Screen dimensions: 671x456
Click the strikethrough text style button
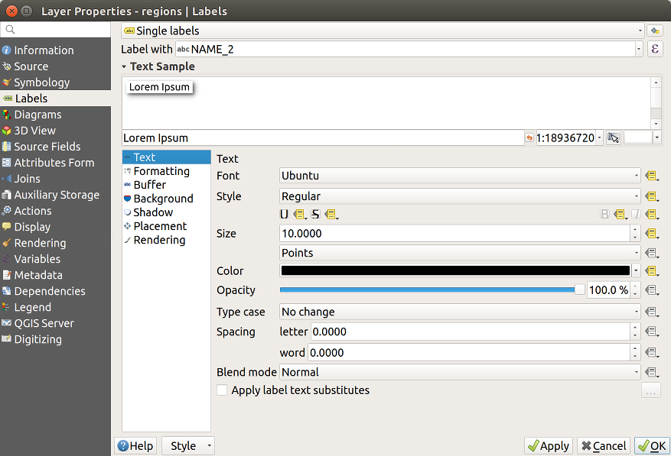tap(315, 215)
